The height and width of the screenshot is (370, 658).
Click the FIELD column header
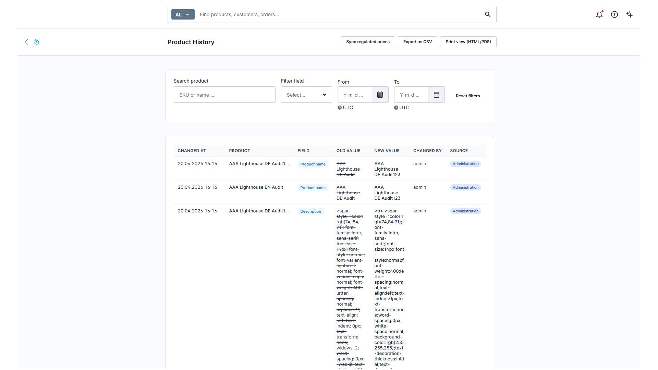coord(303,151)
